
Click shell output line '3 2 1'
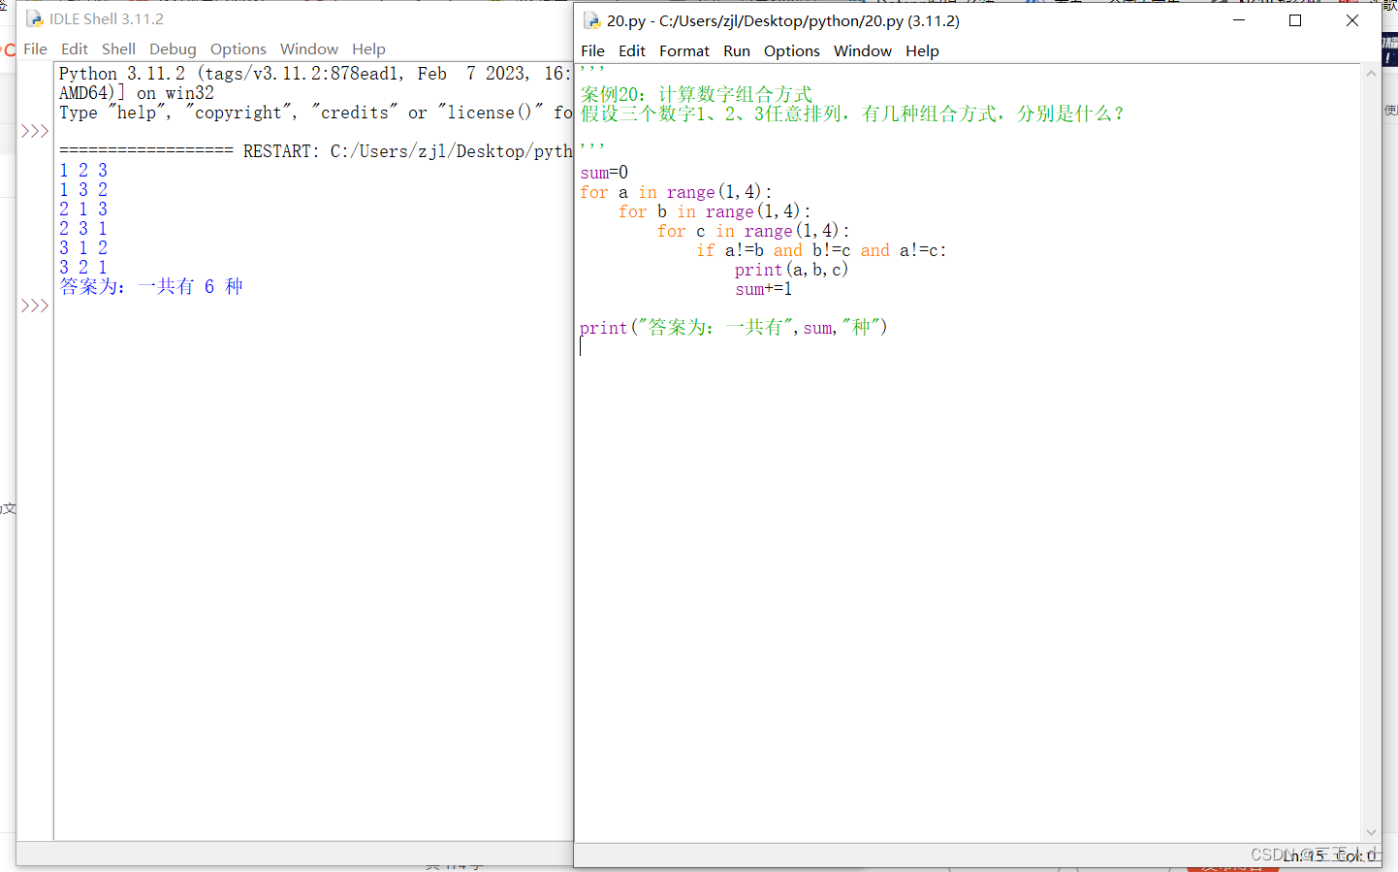coord(83,267)
